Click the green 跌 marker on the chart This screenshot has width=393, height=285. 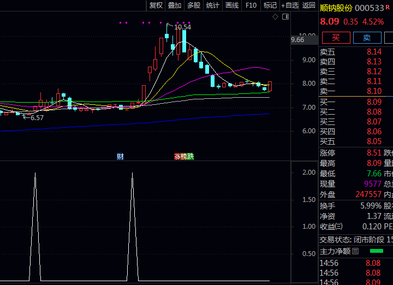coord(190,157)
